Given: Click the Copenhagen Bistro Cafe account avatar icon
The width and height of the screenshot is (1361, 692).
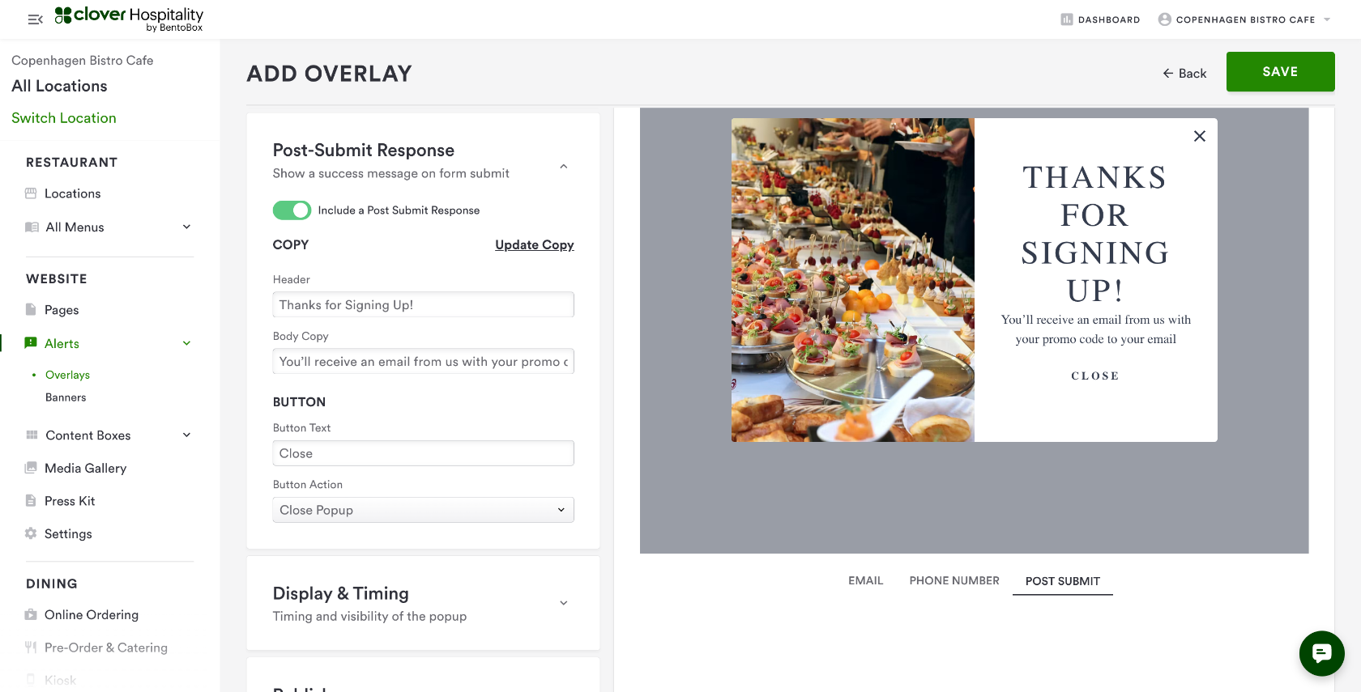Looking at the screenshot, I should tap(1165, 19).
